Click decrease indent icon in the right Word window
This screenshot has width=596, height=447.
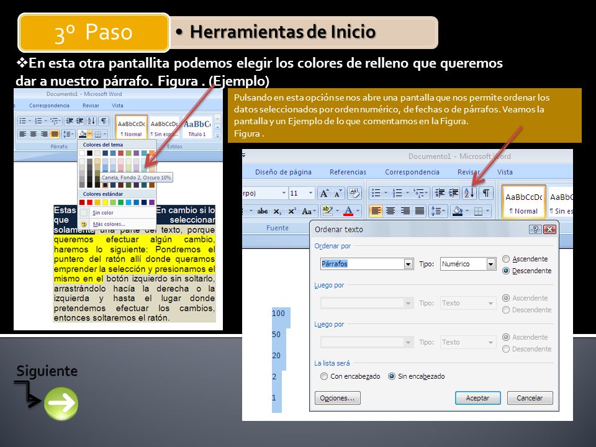440,193
